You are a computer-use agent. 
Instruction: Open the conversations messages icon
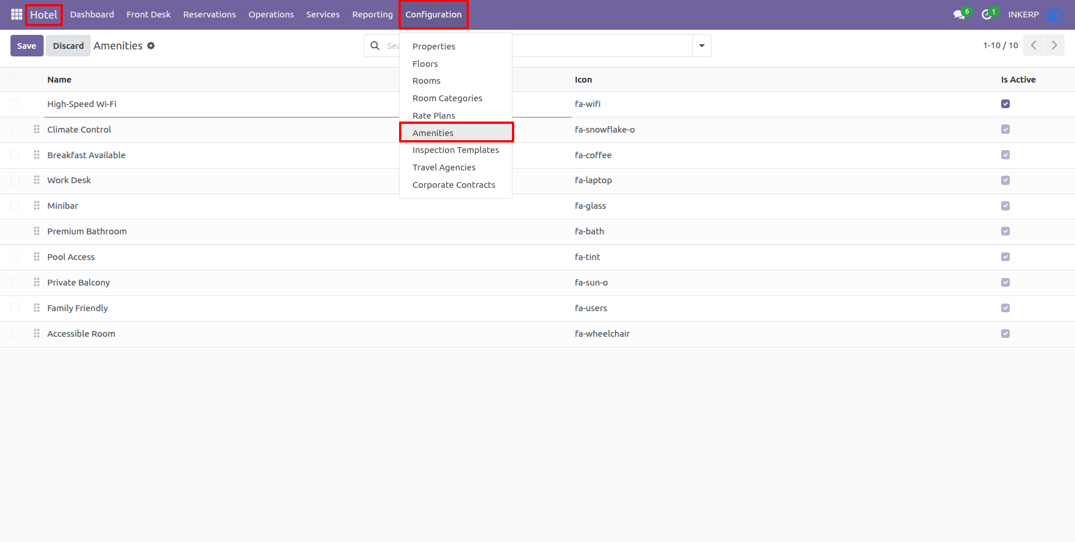coord(960,15)
